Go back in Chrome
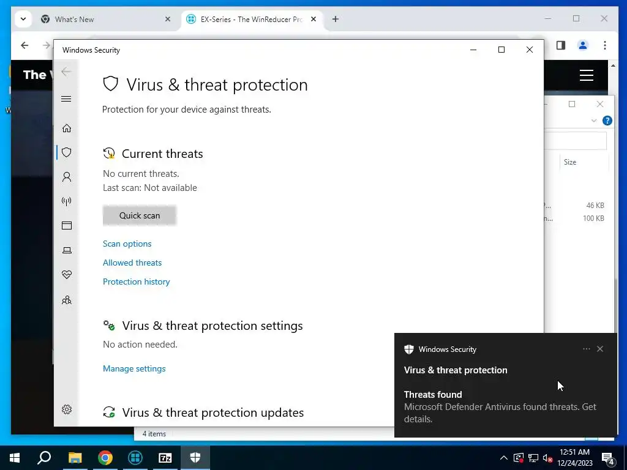Viewport: 627px width, 470px height. click(24, 45)
